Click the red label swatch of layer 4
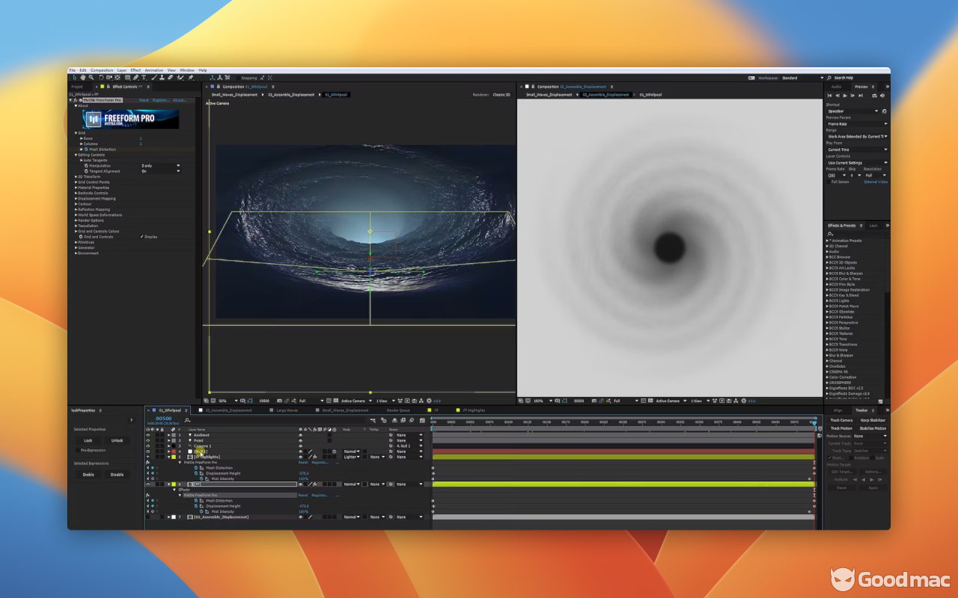The height and width of the screenshot is (598, 958). tap(174, 451)
